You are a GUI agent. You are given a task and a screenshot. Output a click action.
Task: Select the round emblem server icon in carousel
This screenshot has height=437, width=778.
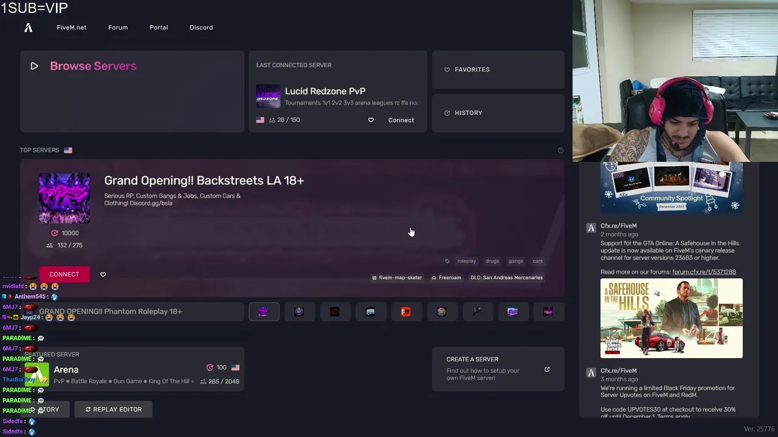[x=442, y=311]
